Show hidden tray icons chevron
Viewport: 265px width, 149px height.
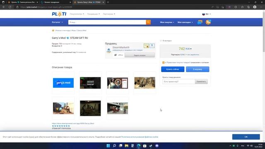tap(230, 146)
